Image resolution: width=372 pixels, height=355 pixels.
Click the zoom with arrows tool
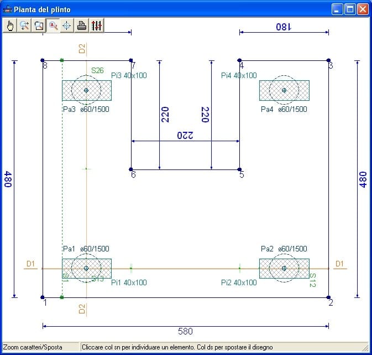tap(24, 25)
